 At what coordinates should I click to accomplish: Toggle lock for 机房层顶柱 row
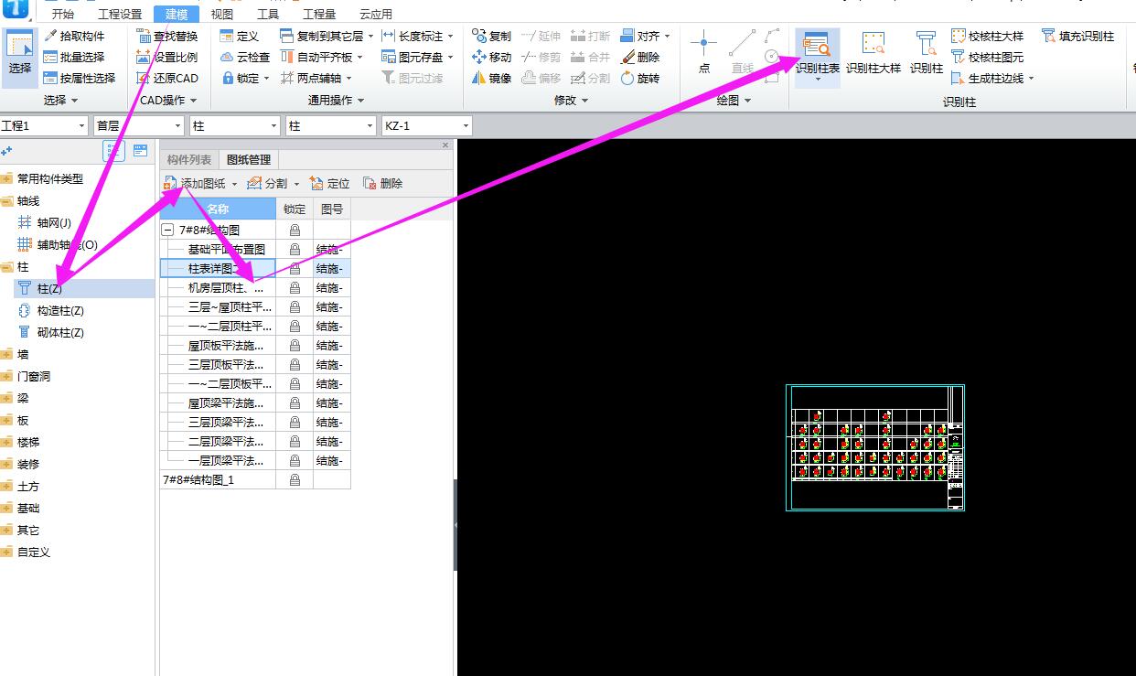295,288
